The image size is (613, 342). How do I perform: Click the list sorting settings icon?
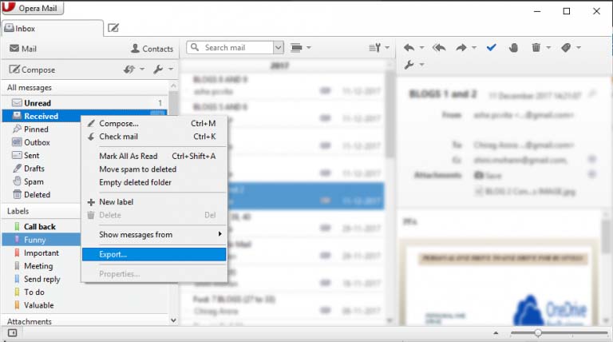(x=375, y=48)
